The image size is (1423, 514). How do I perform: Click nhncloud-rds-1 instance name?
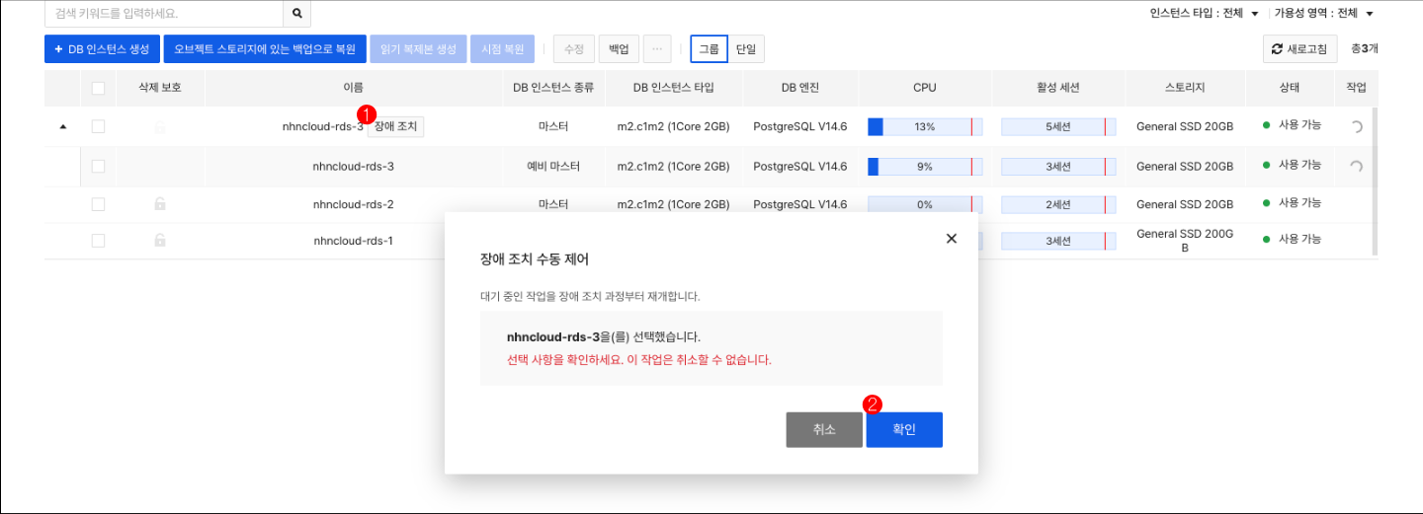(353, 240)
